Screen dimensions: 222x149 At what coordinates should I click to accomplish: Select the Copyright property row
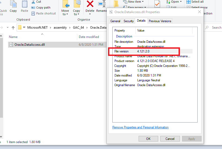point(153,66)
